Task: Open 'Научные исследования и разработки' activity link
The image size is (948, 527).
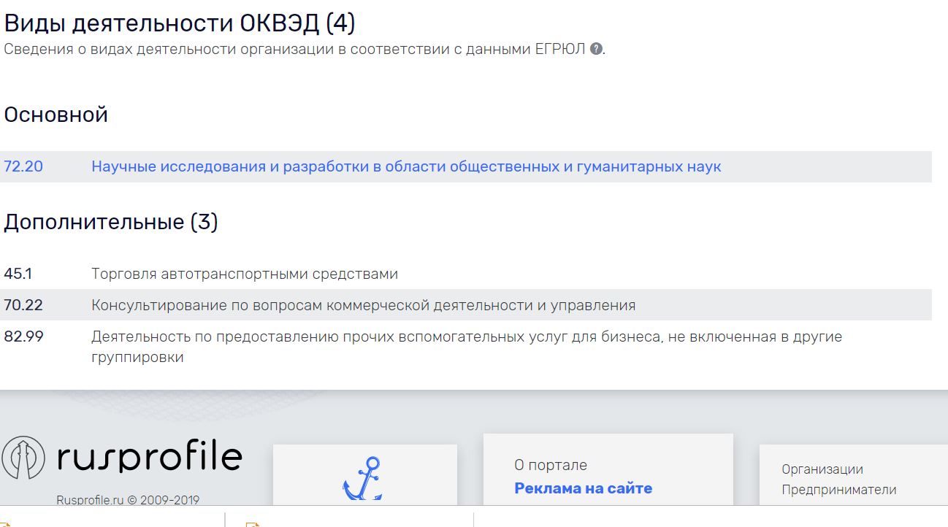Action: (x=405, y=166)
